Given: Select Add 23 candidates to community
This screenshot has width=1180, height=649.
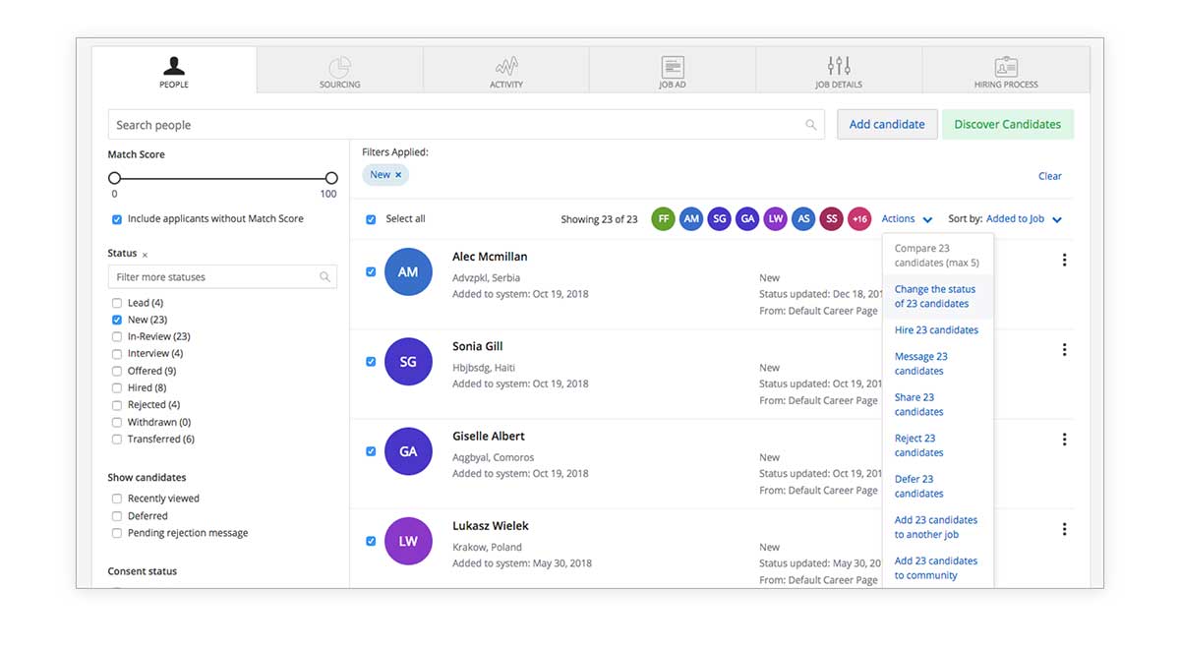Looking at the screenshot, I should [937, 568].
